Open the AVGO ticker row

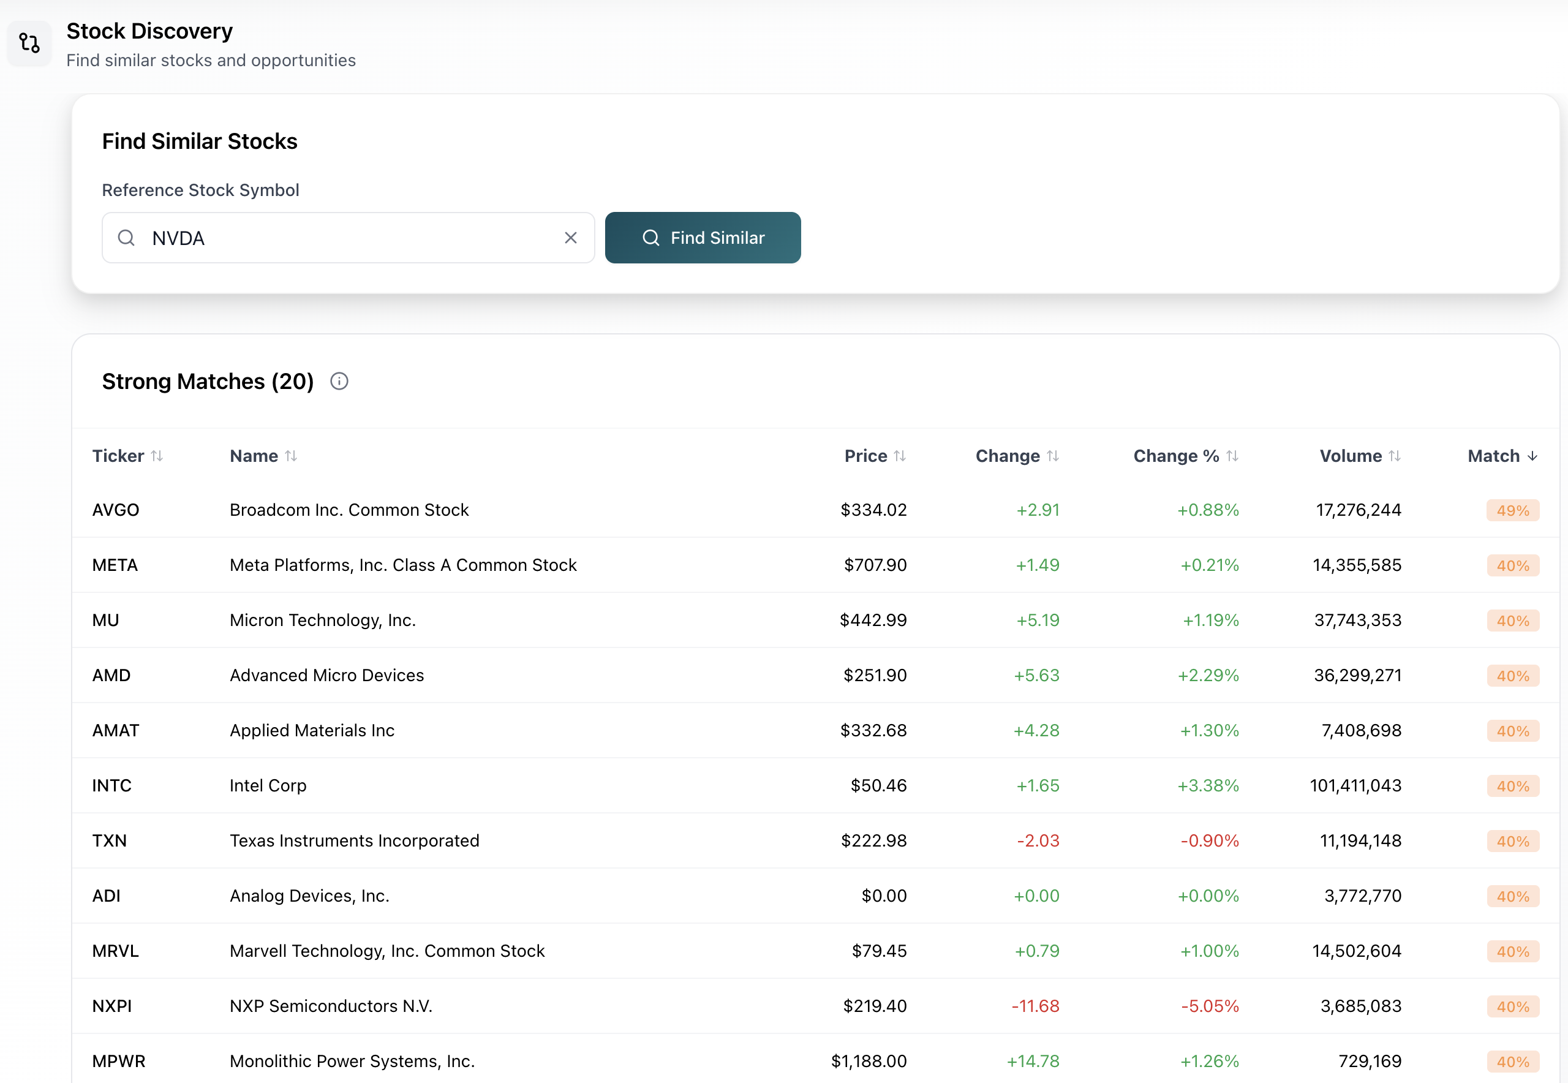115,510
